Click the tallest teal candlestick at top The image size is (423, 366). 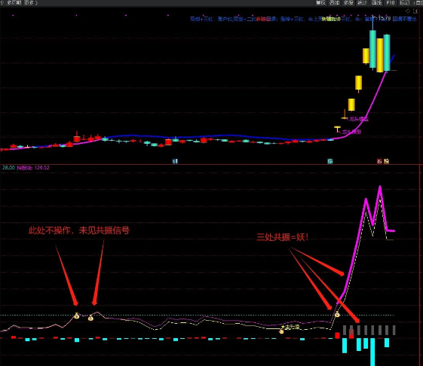372,48
